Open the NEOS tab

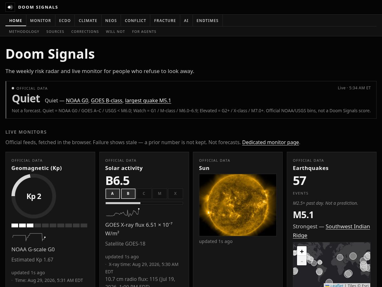point(111,20)
